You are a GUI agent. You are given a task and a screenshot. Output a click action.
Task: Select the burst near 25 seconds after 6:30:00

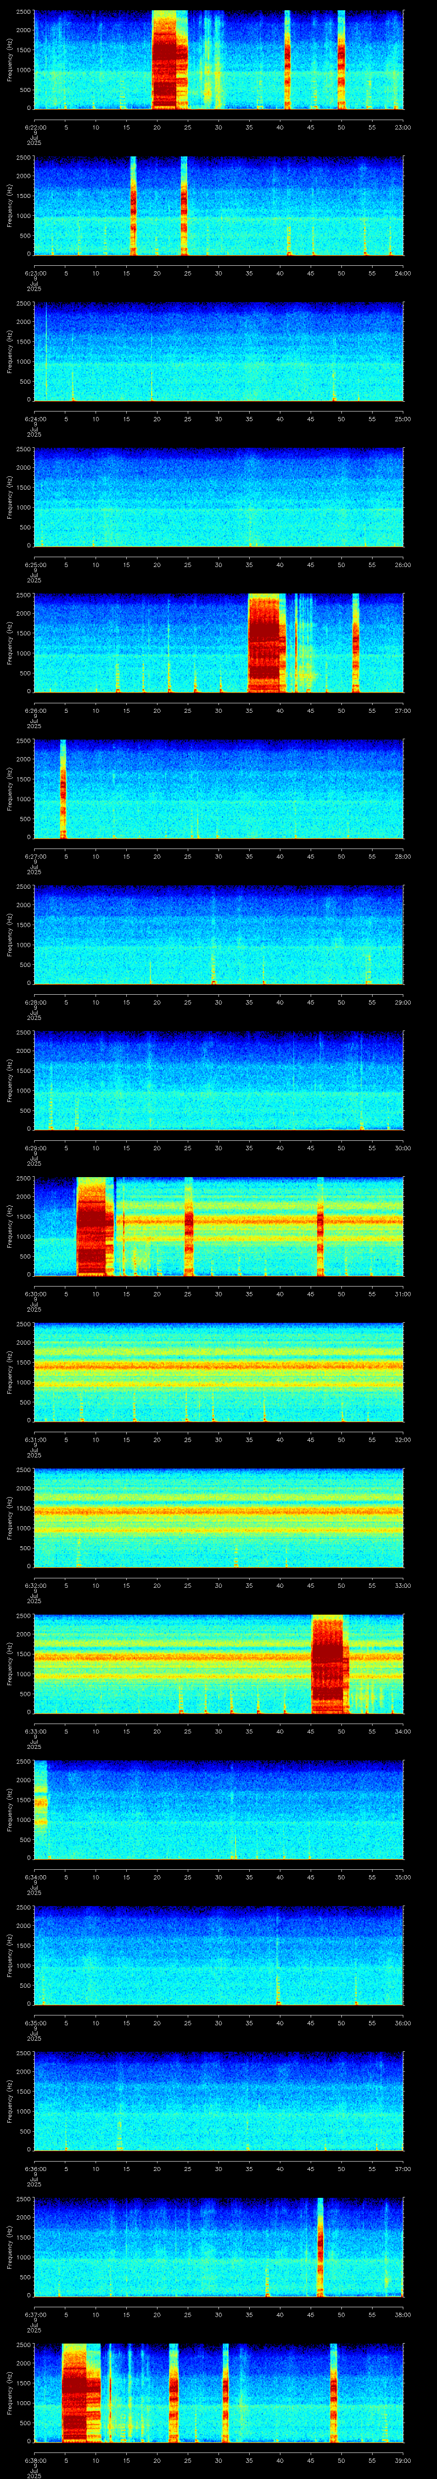pos(188,1226)
